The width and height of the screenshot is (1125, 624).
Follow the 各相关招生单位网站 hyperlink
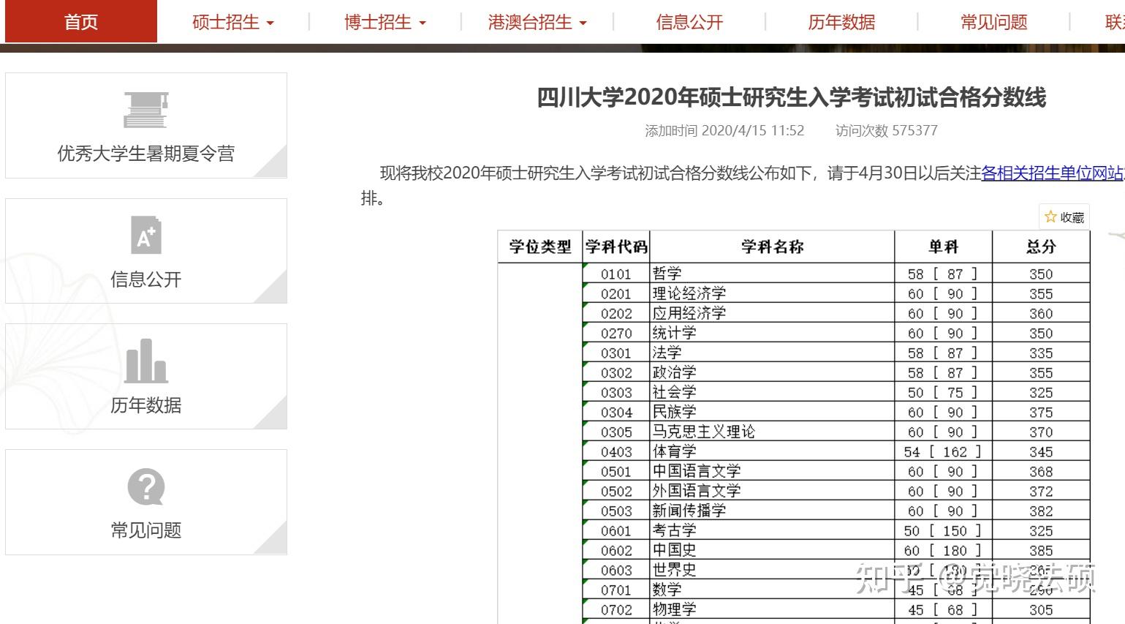1053,173
